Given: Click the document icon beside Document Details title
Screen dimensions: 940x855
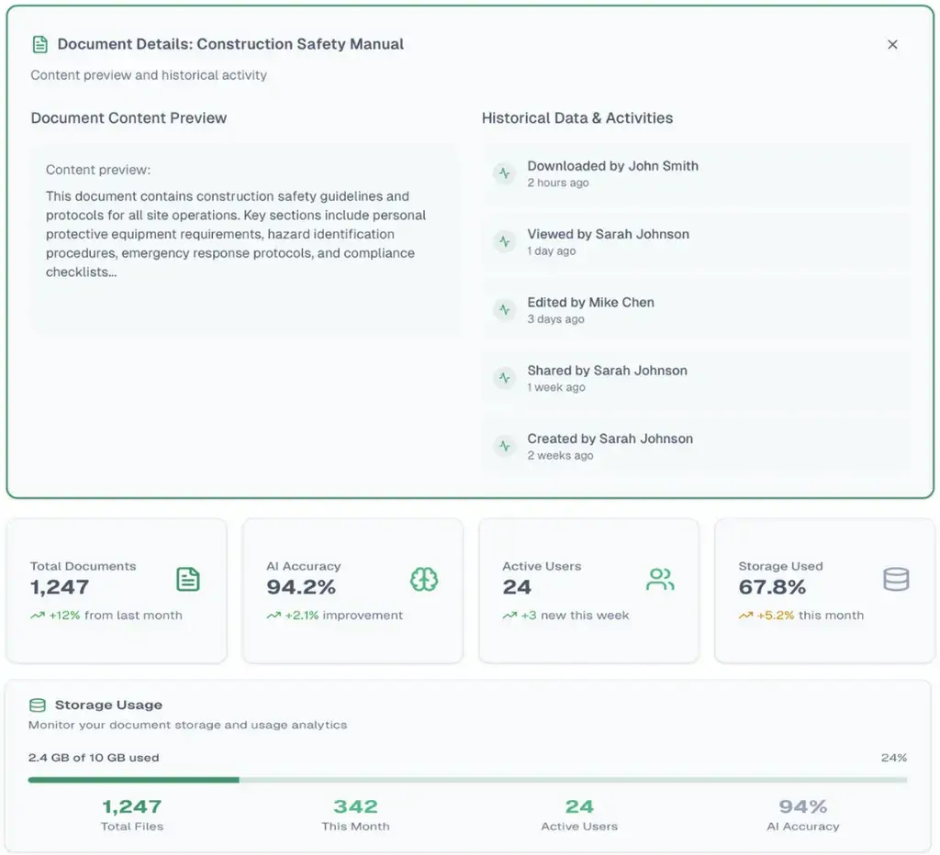Looking at the screenshot, I should [39, 44].
